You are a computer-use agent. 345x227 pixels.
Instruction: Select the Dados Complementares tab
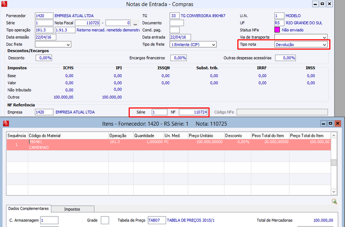click(x=29, y=209)
